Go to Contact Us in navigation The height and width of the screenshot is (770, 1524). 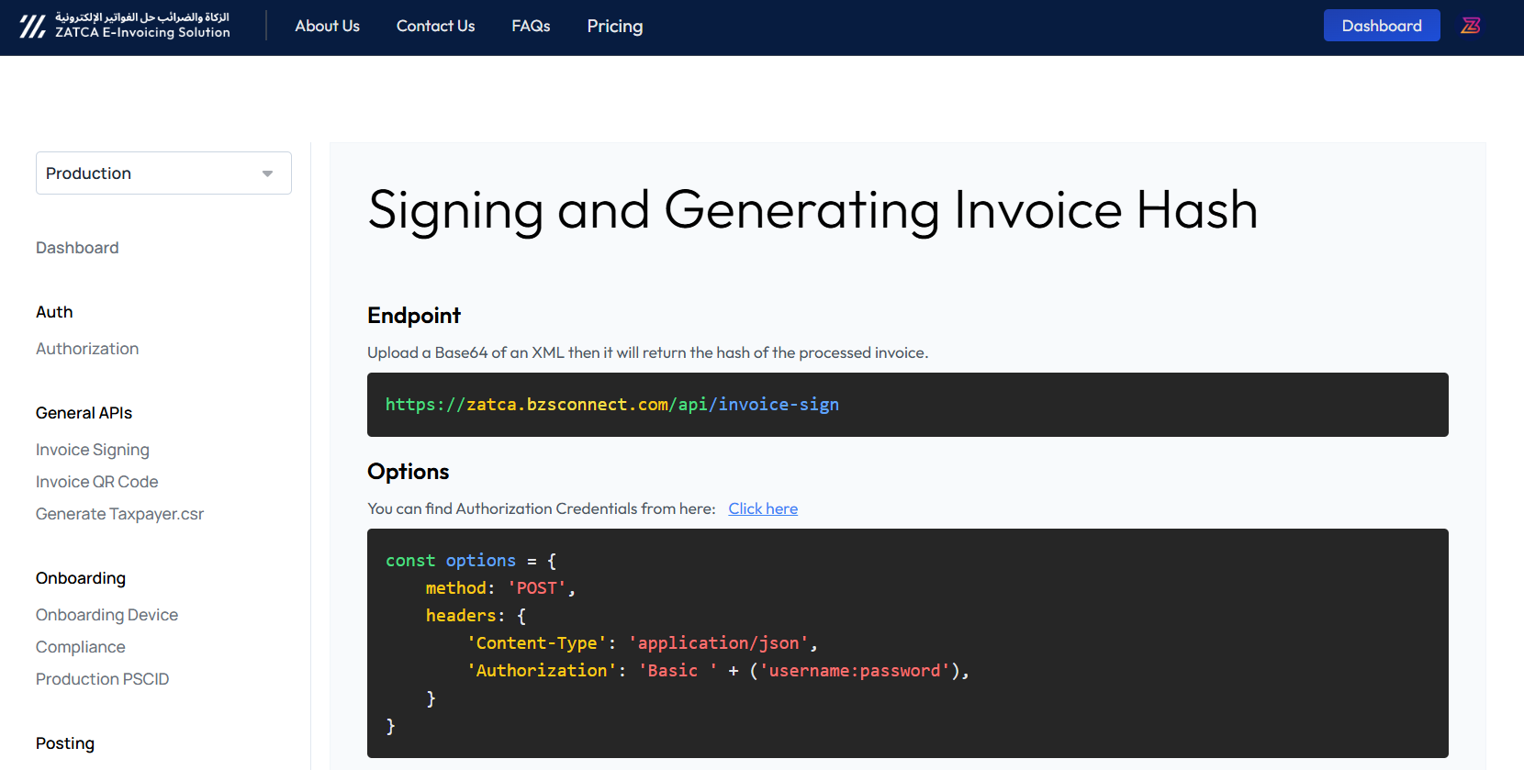pos(435,26)
